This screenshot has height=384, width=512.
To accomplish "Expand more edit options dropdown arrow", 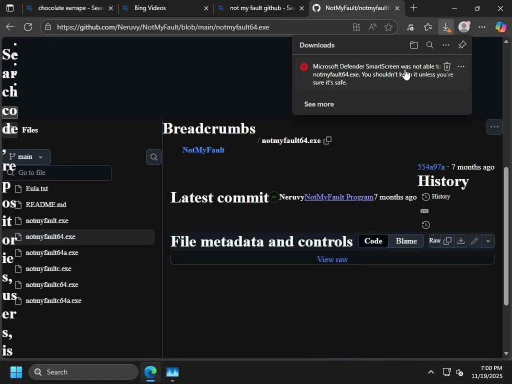I will pyautogui.click(x=488, y=241).
